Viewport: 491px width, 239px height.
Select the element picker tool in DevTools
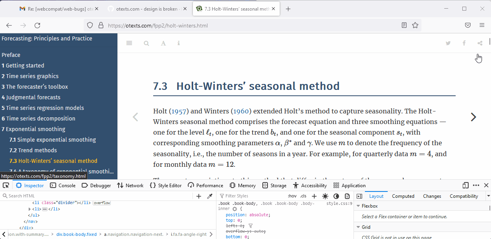tap(6, 185)
